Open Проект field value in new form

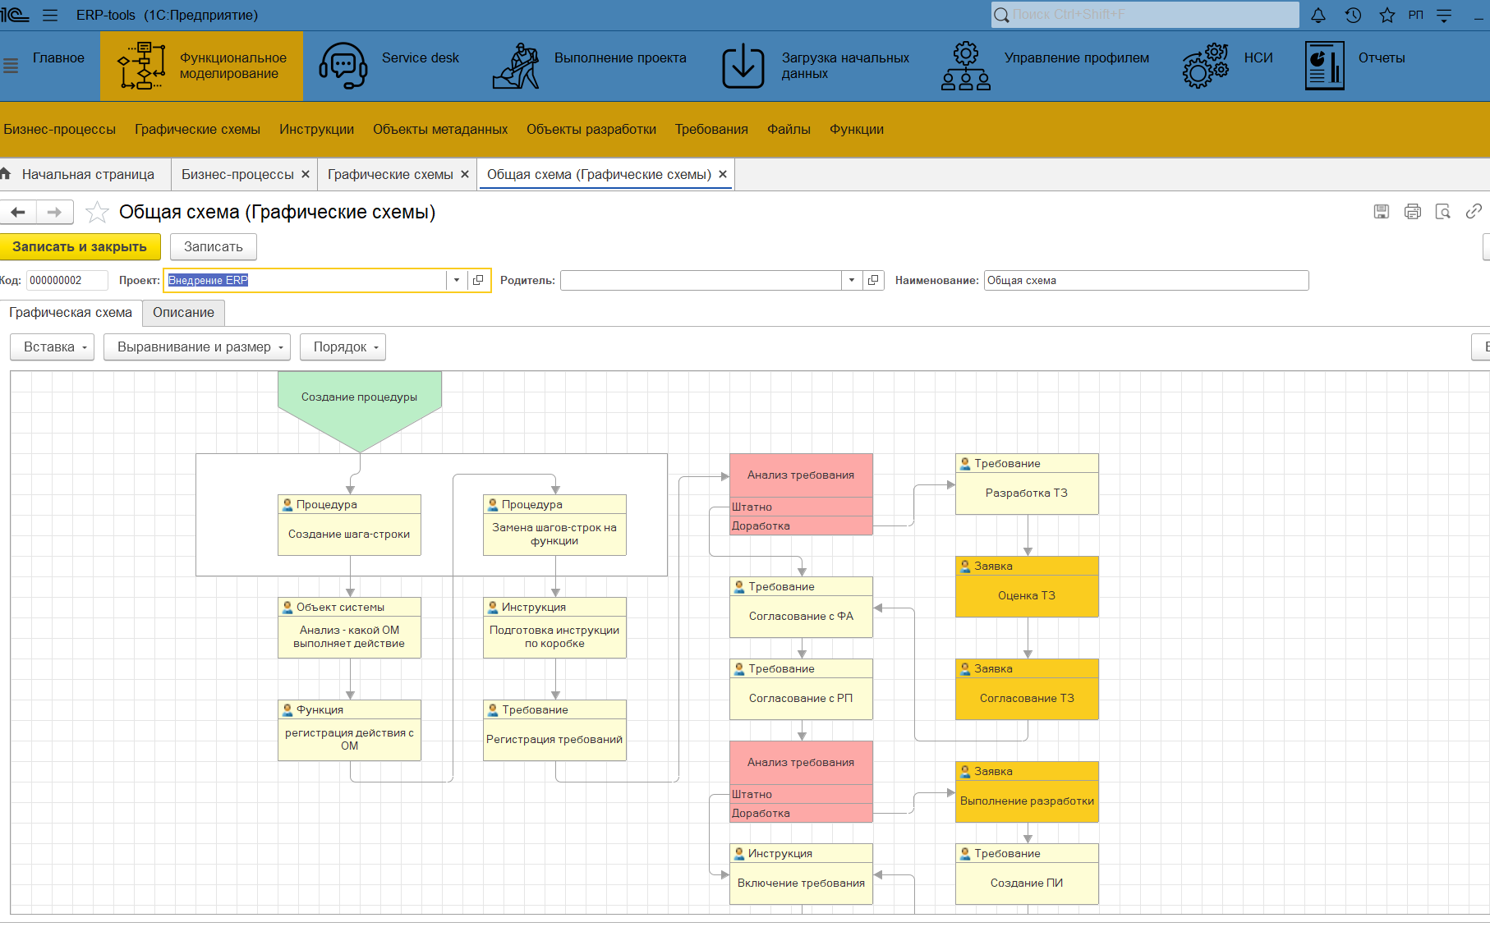[x=478, y=280]
